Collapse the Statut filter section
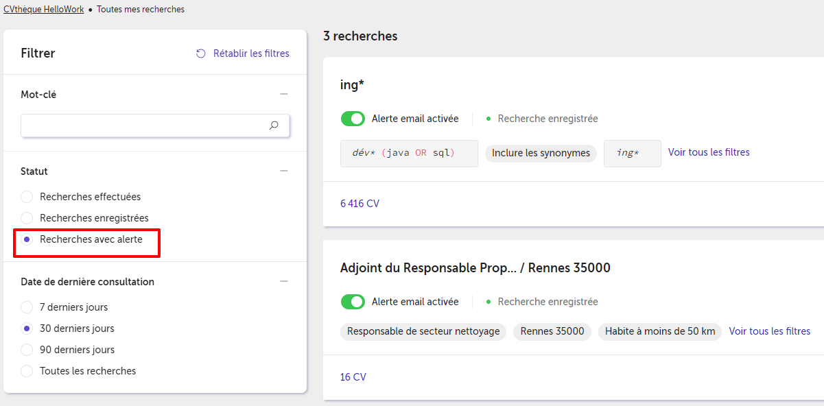The image size is (824, 406). [284, 171]
